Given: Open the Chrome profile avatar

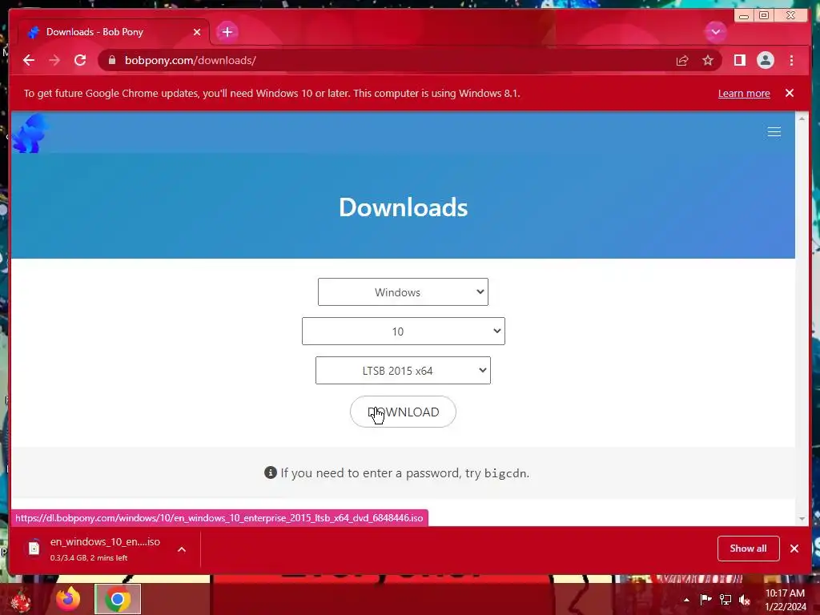Looking at the screenshot, I should point(766,60).
